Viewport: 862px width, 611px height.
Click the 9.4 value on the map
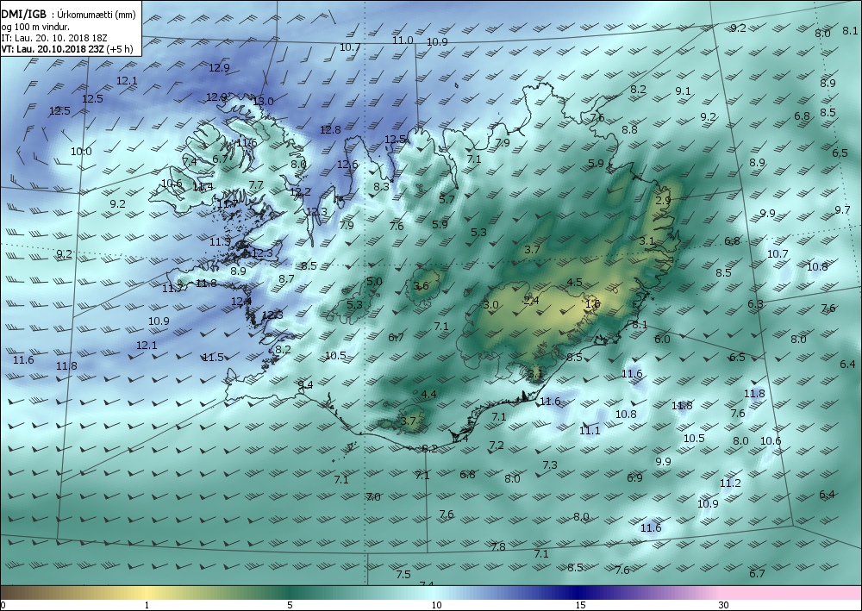(306, 384)
